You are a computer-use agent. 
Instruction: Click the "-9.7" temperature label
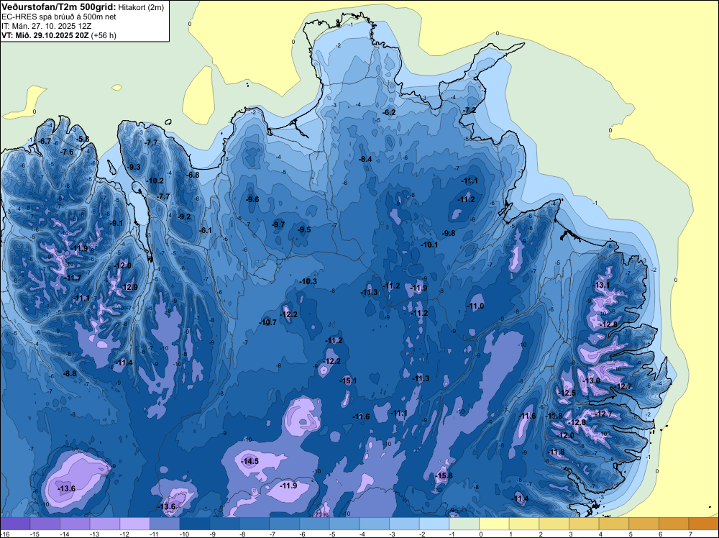(278, 224)
